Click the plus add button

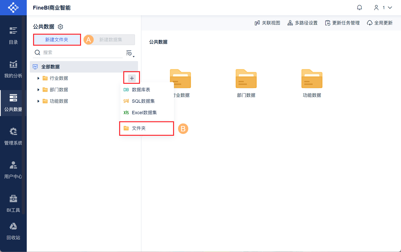pyautogui.click(x=132, y=78)
